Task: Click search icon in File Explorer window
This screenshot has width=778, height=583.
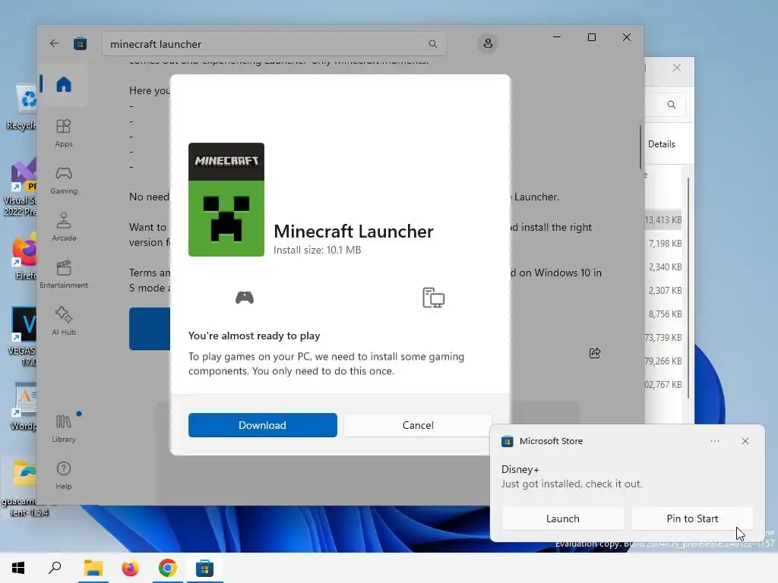Action: [672, 105]
